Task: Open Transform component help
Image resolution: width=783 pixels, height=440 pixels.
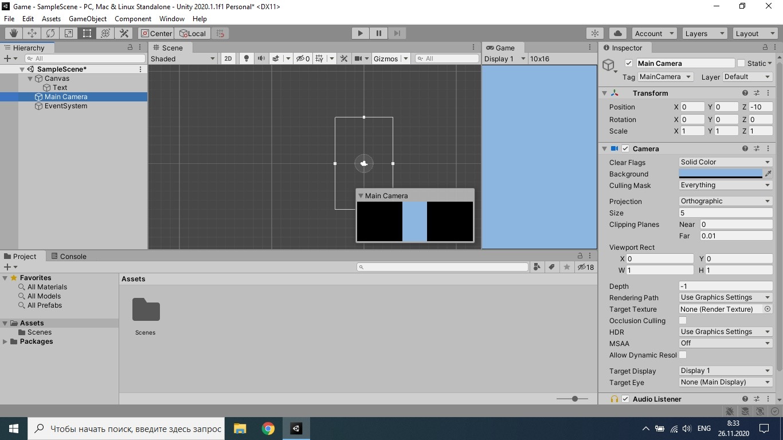Action: (x=745, y=93)
